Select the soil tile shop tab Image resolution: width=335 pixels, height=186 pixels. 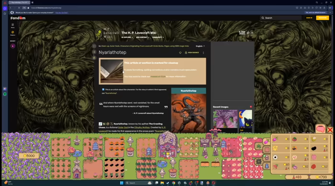267,150
